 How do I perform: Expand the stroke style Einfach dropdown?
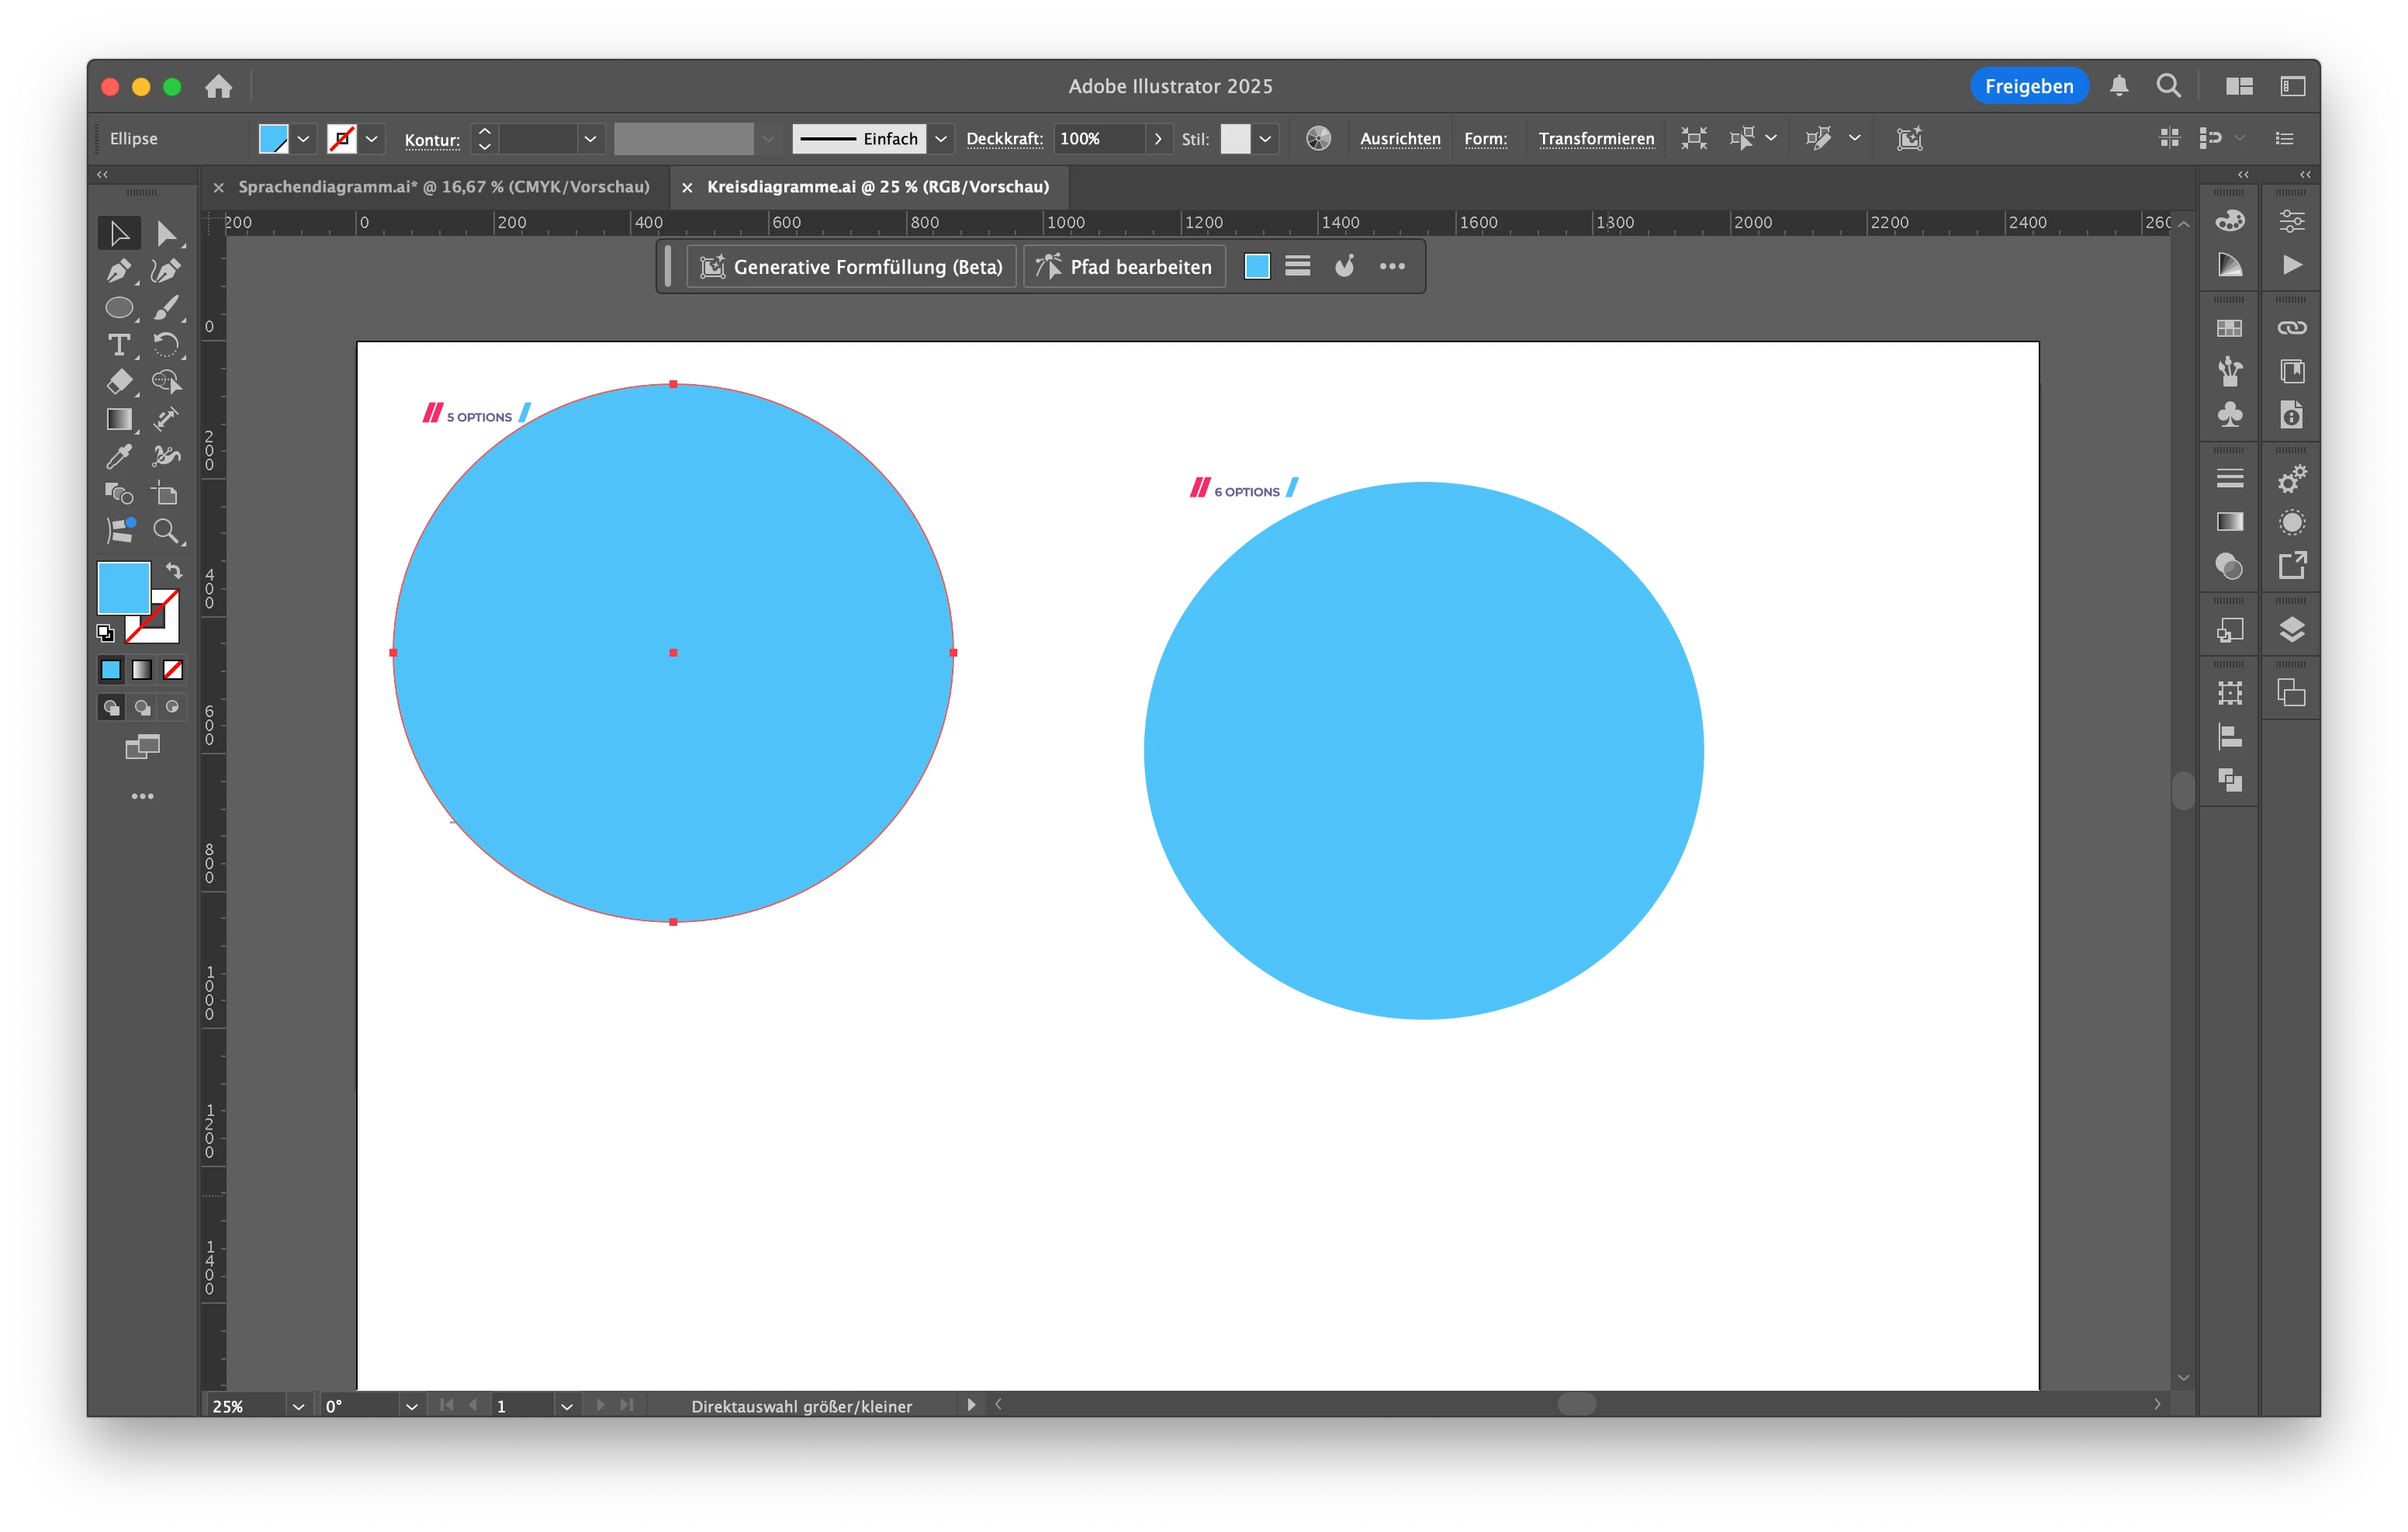(x=940, y=139)
